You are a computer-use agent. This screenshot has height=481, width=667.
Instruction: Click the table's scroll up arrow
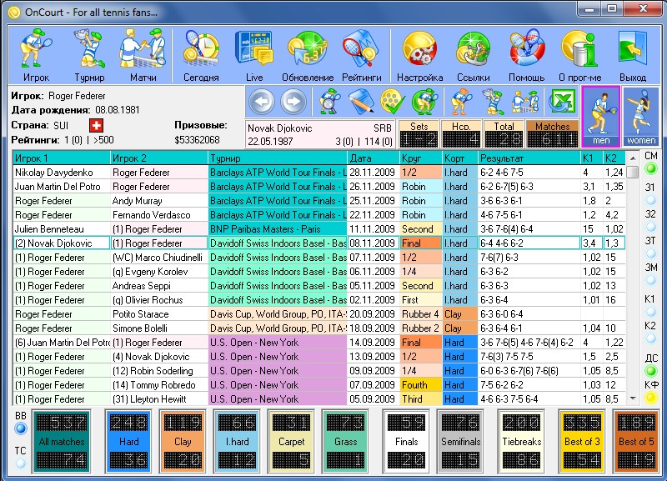pyautogui.click(x=633, y=158)
